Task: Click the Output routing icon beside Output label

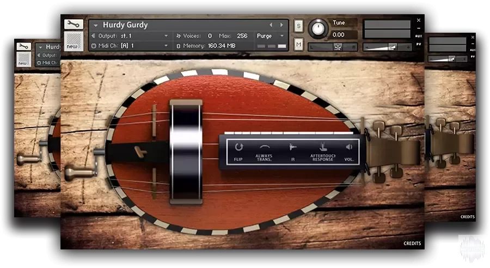Action: [x=93, y=36]
